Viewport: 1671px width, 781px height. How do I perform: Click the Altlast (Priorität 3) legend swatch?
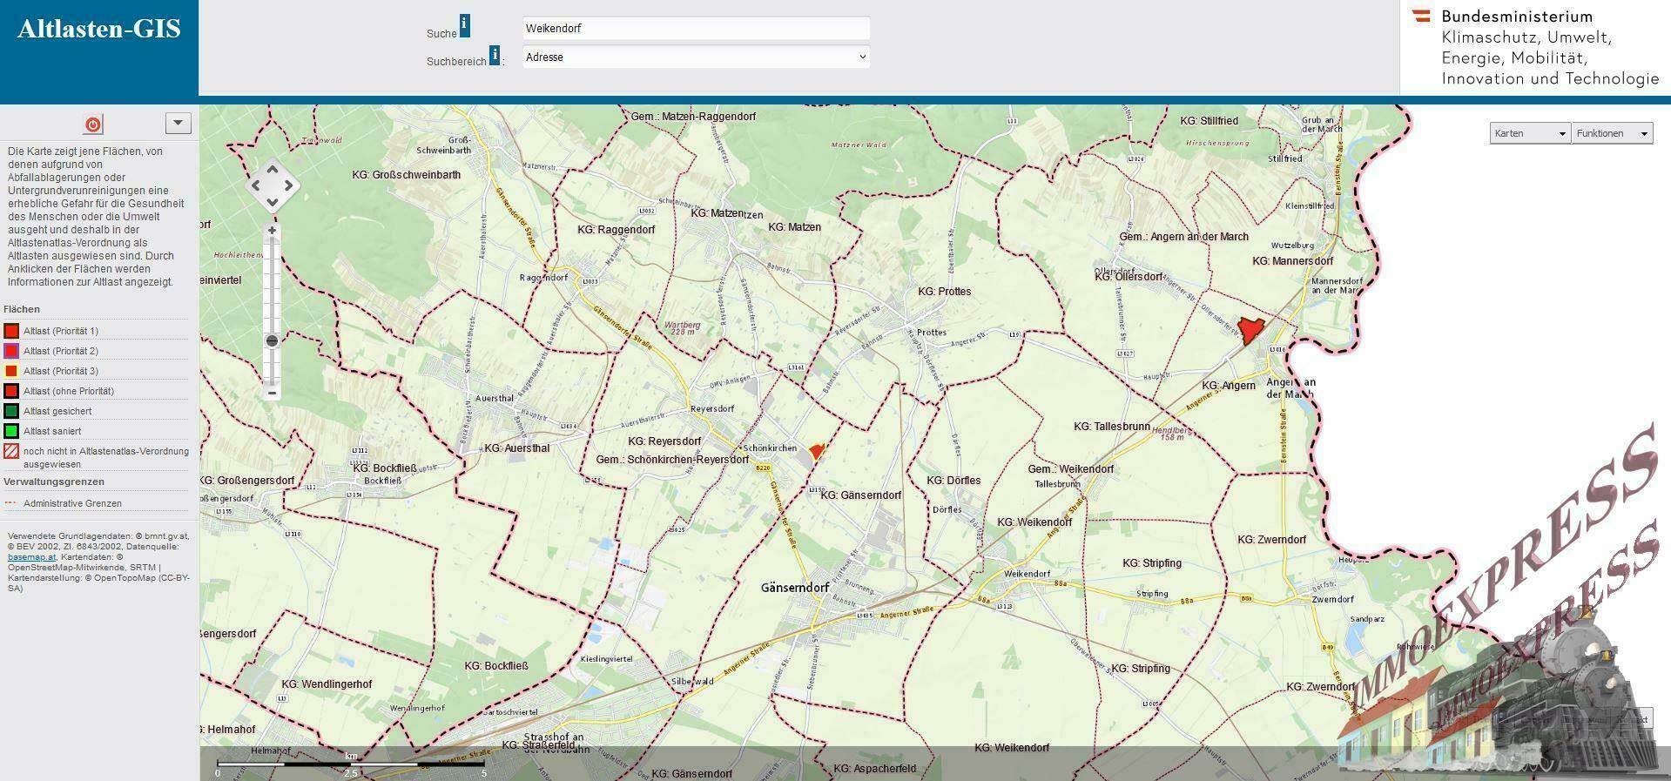pos(11,371)
